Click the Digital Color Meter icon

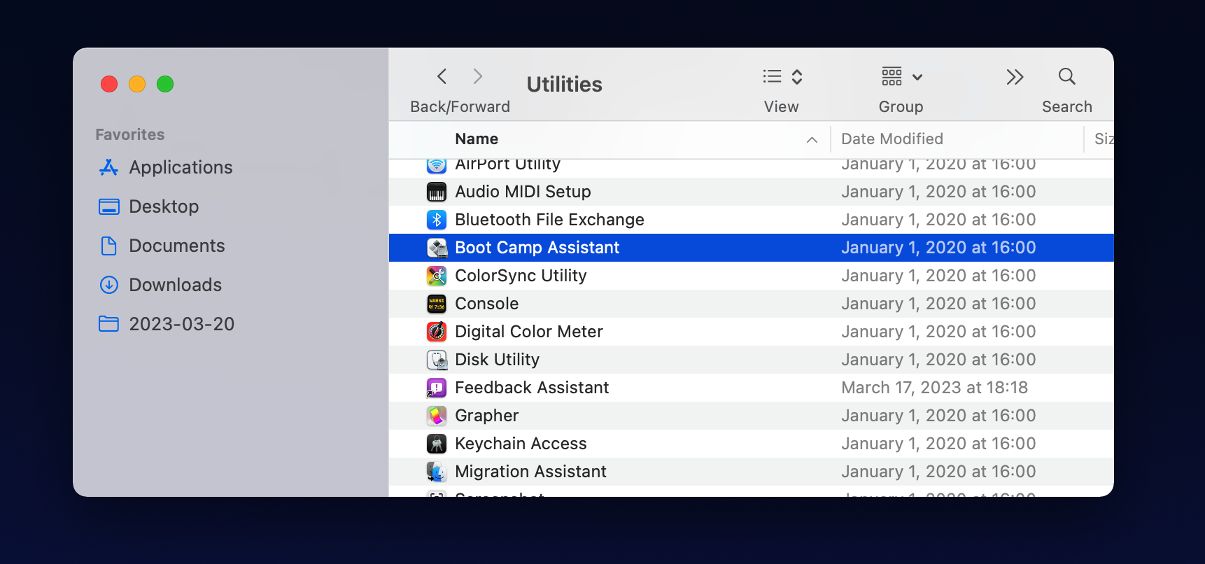point(437,332)
